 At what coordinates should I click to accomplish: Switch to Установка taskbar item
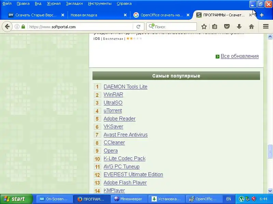[166, 199]
